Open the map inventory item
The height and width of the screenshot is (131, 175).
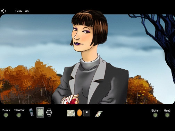(71, 113)
